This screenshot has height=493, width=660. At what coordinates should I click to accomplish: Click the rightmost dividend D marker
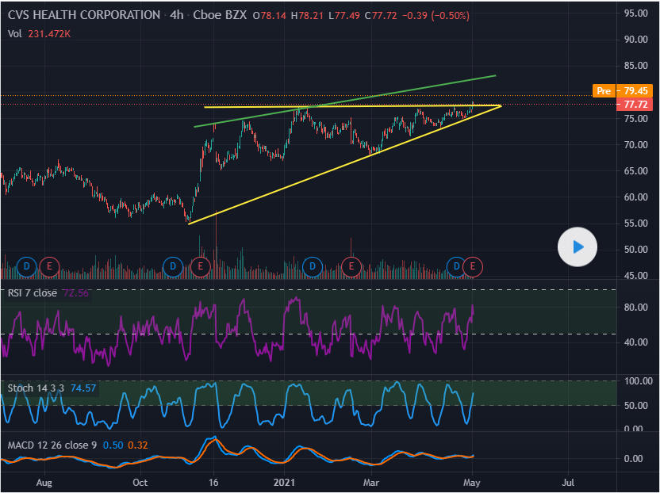tap(456, 266)
